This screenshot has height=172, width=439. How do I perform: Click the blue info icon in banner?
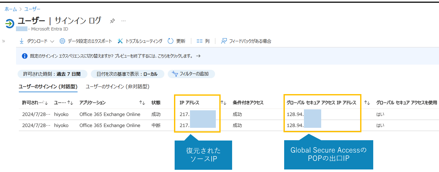25,56
